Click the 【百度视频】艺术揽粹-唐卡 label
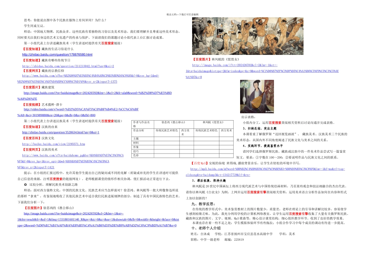The height and width of the screenshot is (258, 365). click(x=42, y=105)
